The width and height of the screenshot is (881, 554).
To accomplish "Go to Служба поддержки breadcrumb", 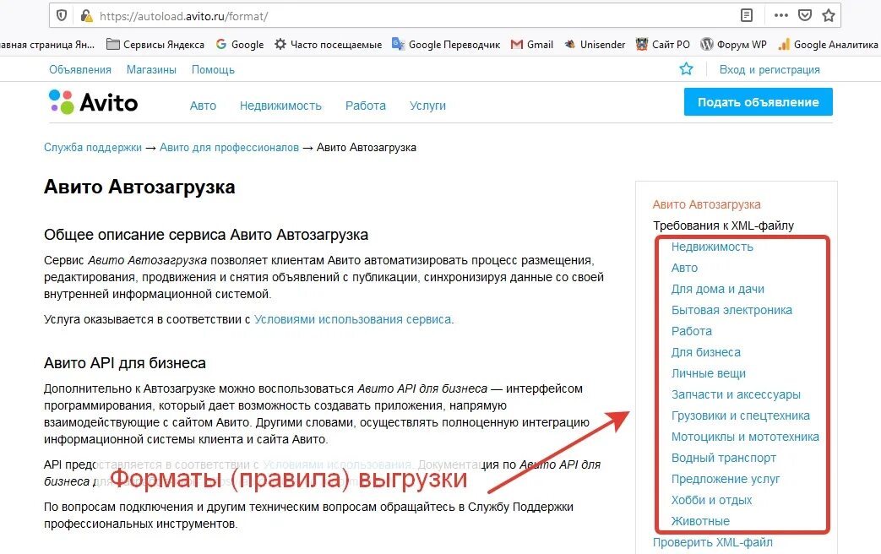I will click(x=93, y=147).
